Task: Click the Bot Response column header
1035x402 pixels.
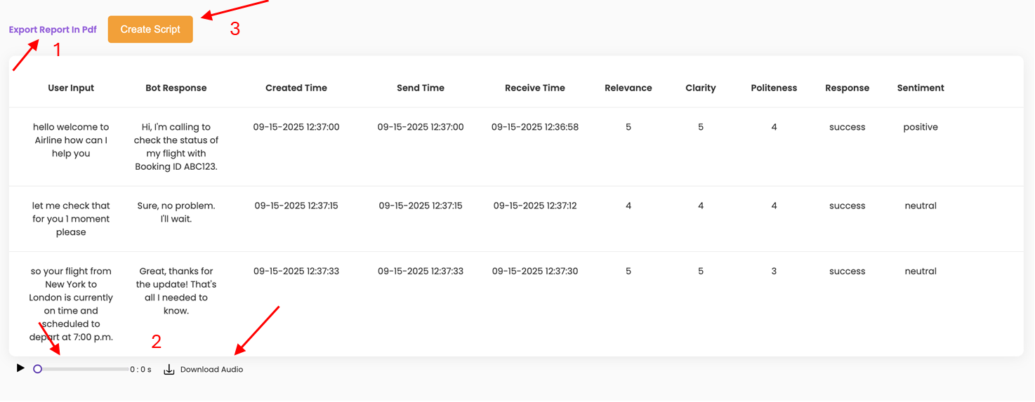Action: [x=176, y=88]
